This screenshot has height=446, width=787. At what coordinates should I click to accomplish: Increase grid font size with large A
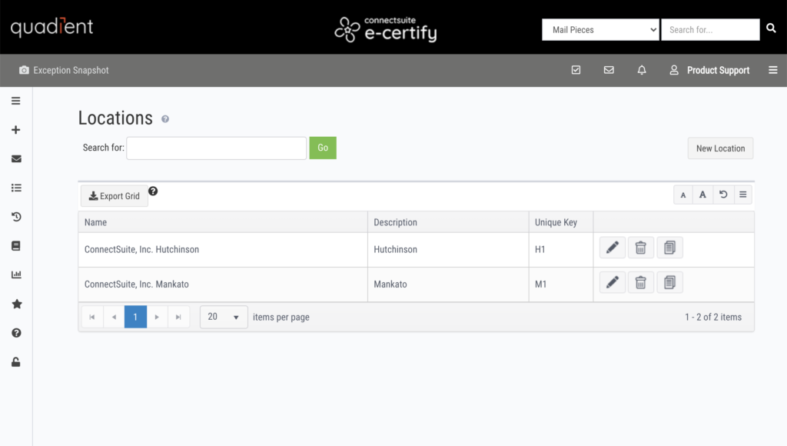tap(702, 195)
